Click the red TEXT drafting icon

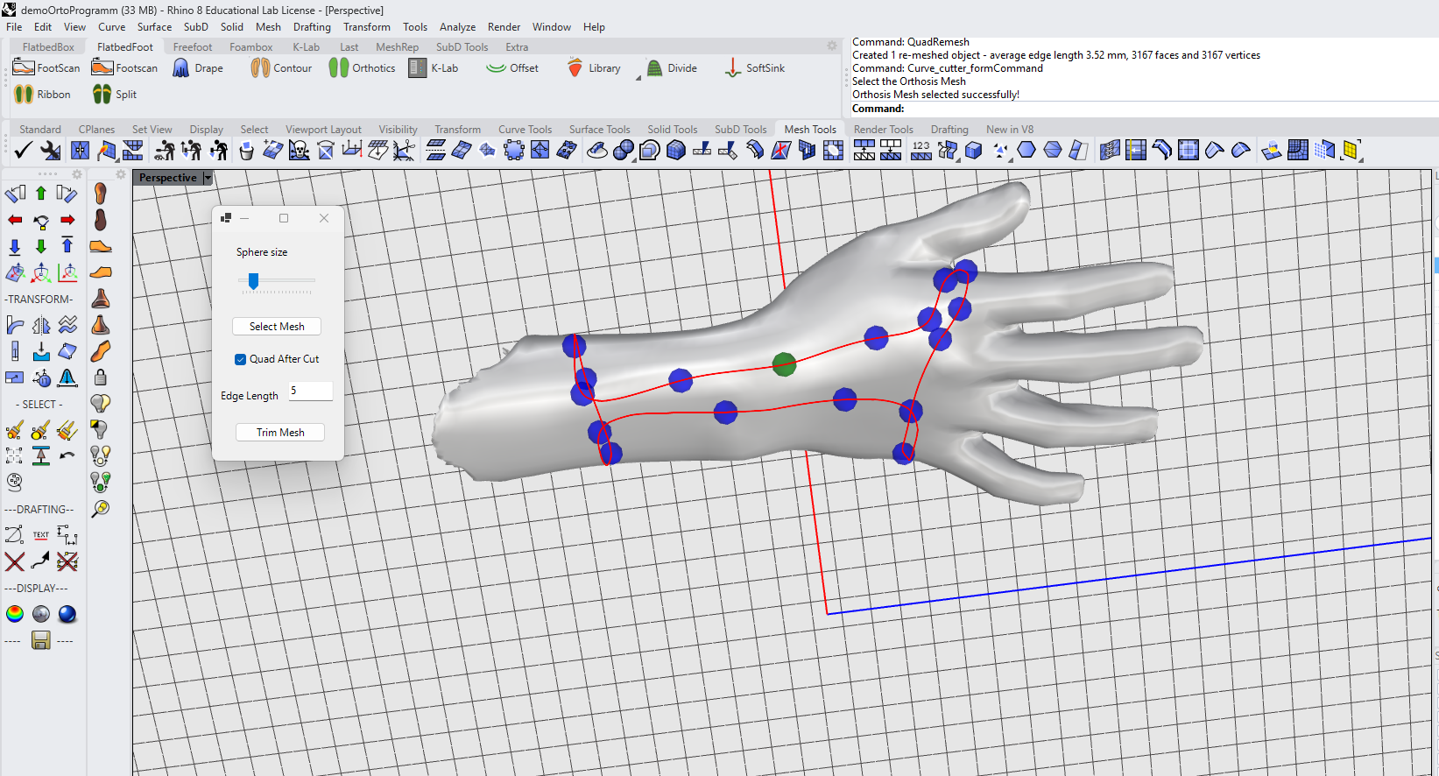click(x=41, y=535)
